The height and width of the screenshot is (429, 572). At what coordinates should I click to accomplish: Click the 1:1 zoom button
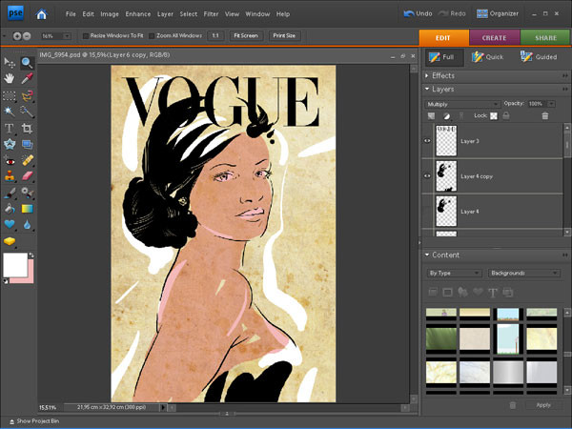[x=215, y=36]
